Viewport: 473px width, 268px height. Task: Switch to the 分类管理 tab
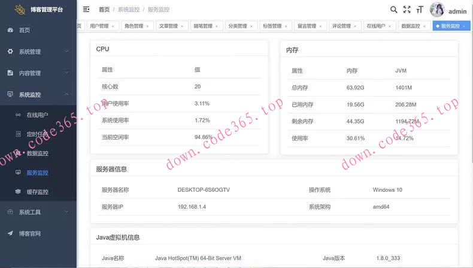tap(238, 26)
